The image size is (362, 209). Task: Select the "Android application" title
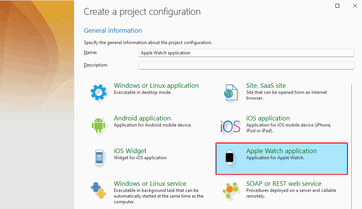[x=142, y=118]
